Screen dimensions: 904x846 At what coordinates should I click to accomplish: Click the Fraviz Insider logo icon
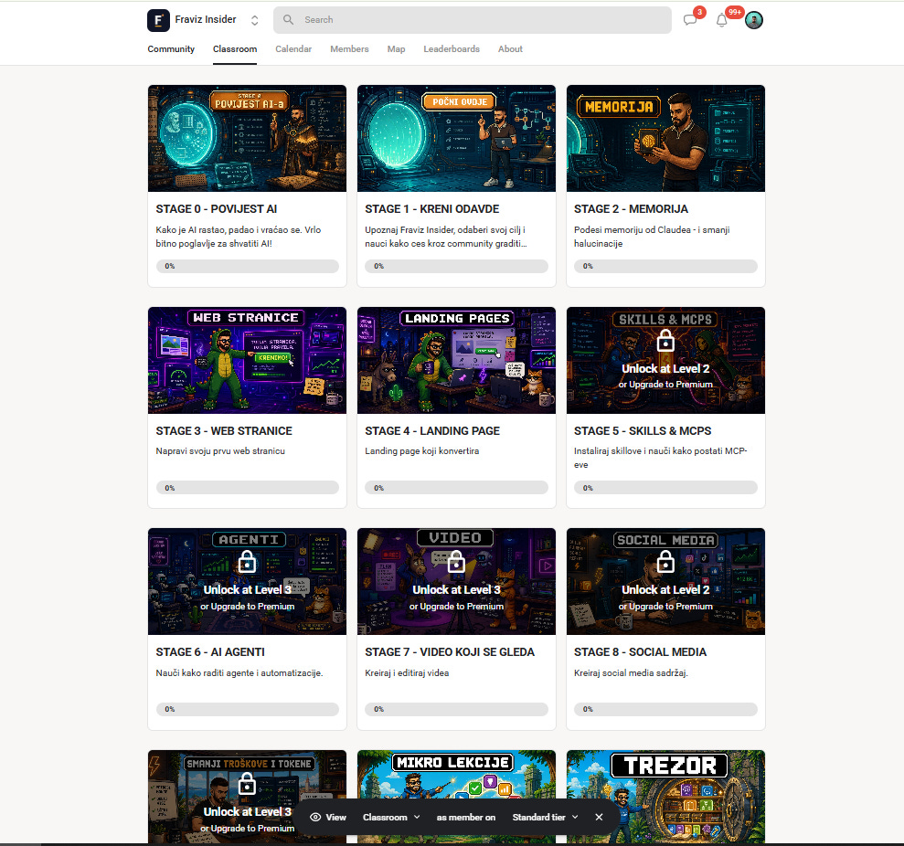tap(158, 20)
